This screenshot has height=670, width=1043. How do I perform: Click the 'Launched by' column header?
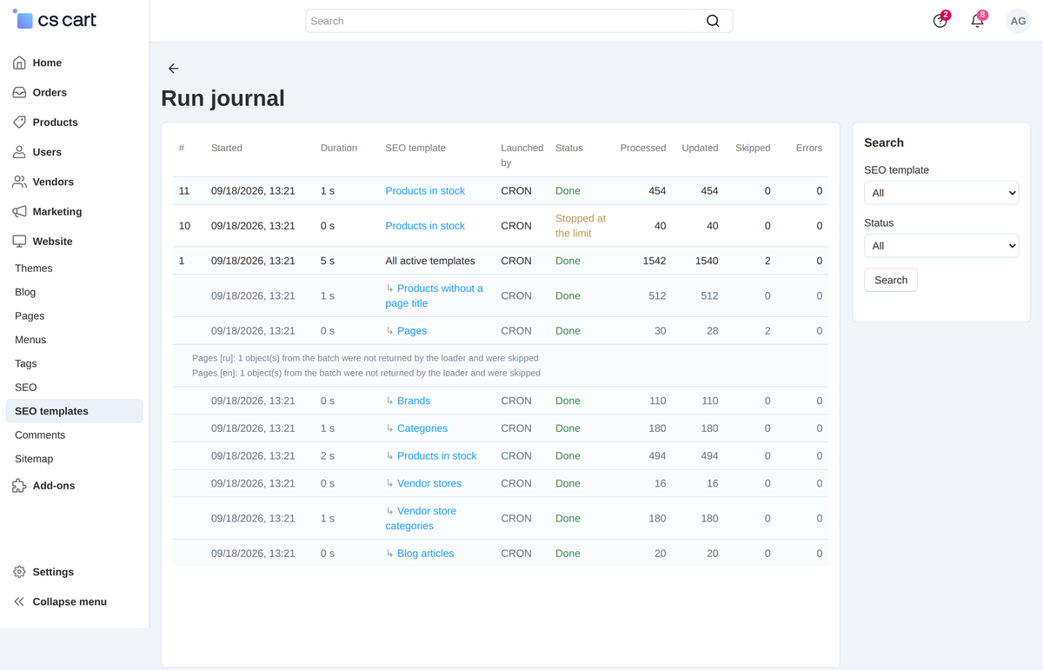[522, 156]
